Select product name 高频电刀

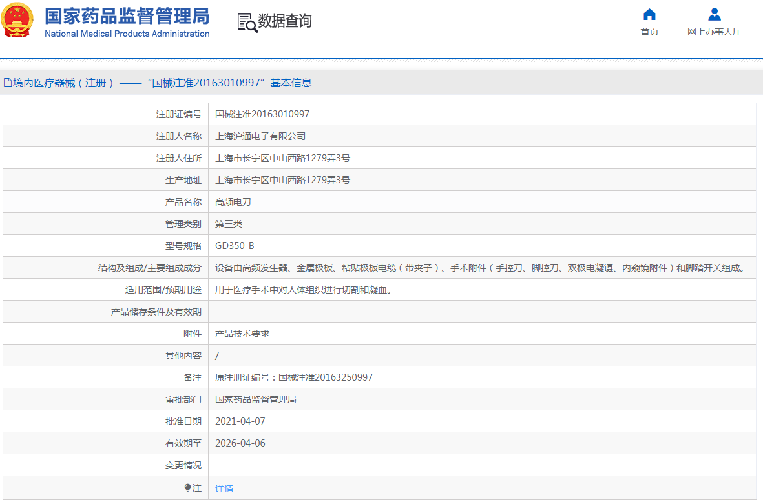[x=233, y=202]
